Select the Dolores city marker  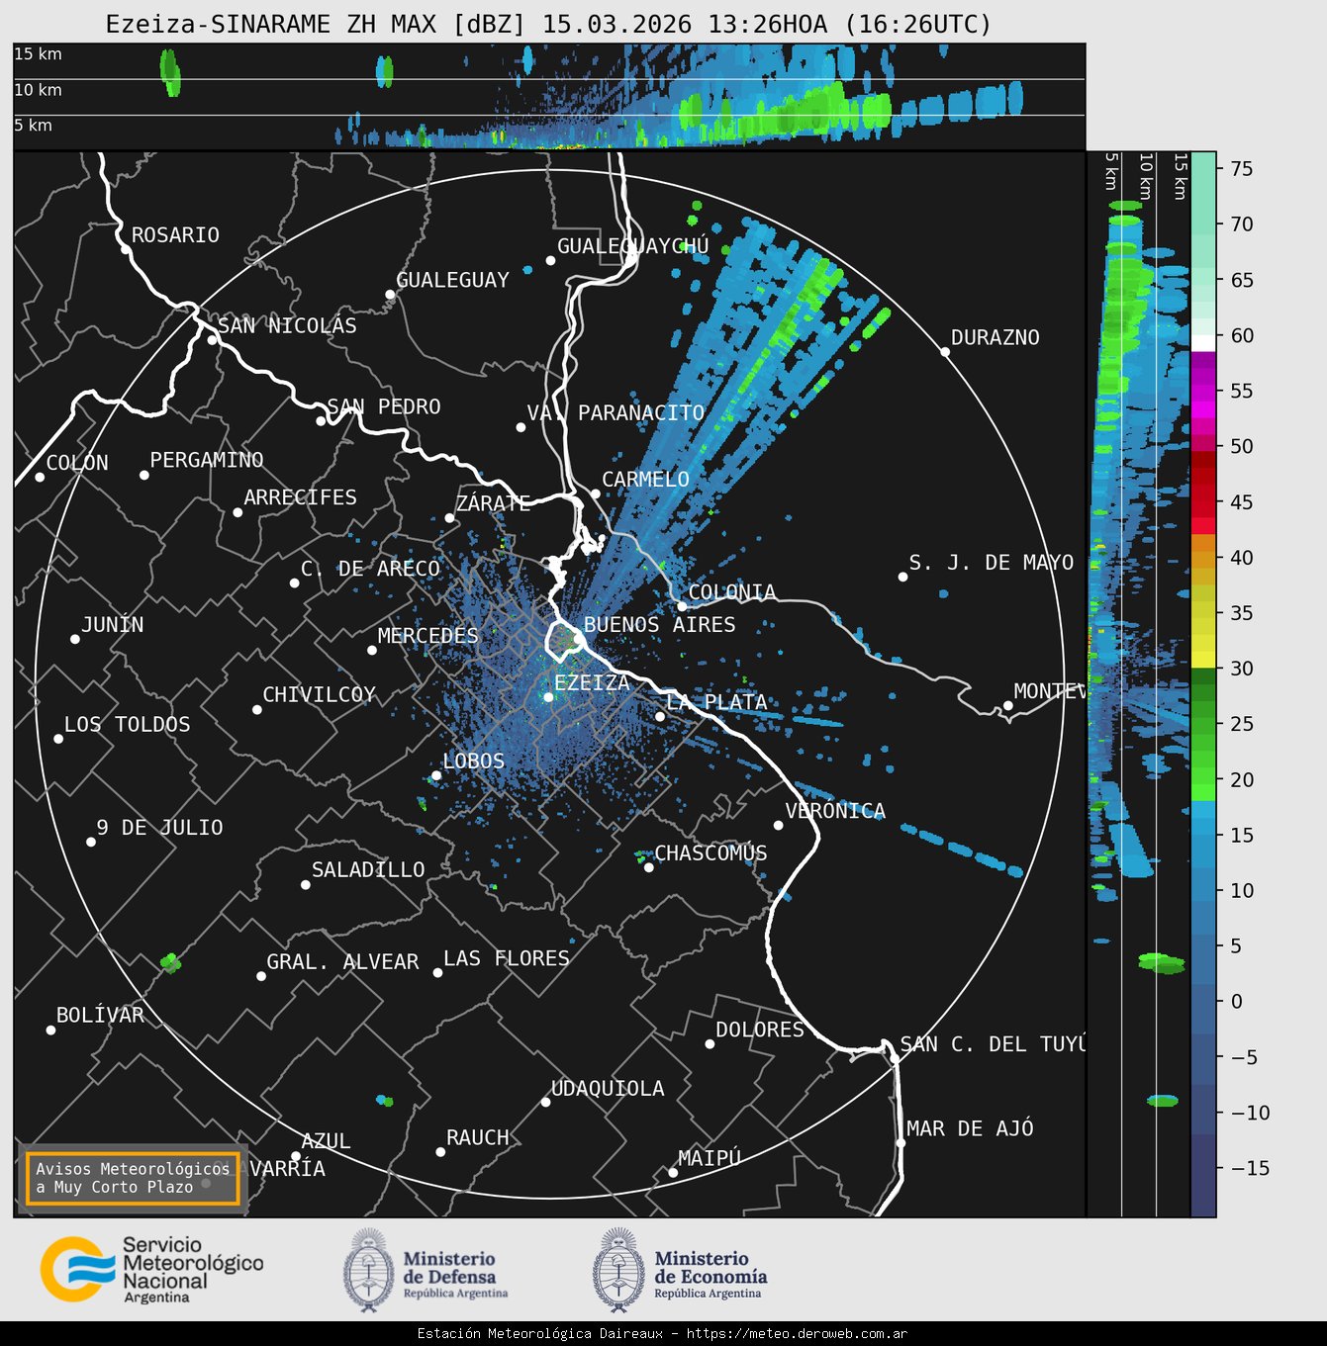710,1044
